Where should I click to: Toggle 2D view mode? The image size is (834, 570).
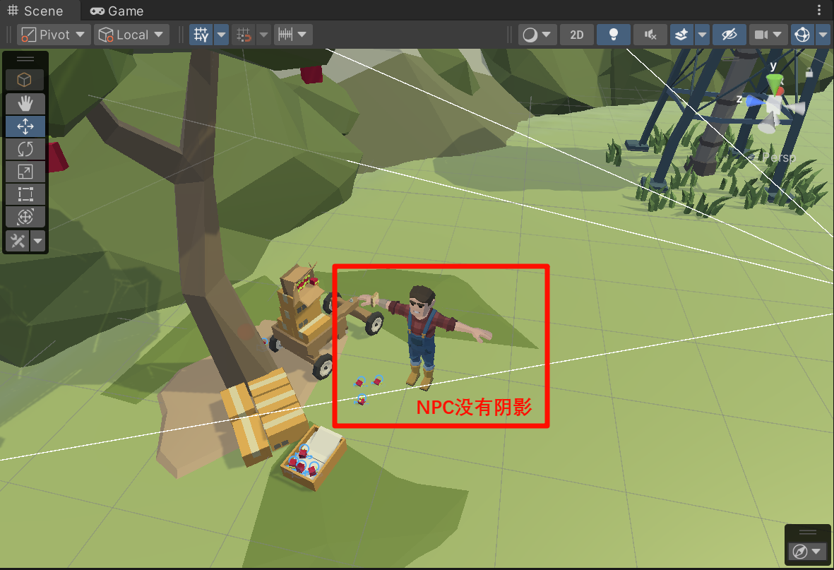(x=576, y=35)
